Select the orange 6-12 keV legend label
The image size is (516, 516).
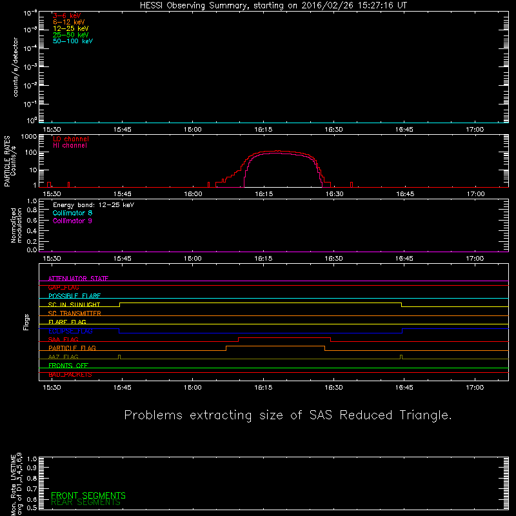tap(69, 22)
